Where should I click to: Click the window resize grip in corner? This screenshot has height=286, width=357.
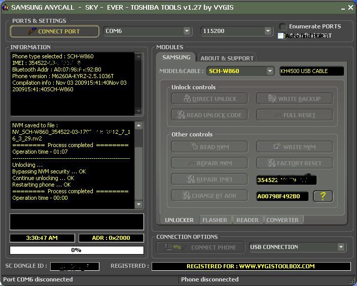[x=352, y=281]
